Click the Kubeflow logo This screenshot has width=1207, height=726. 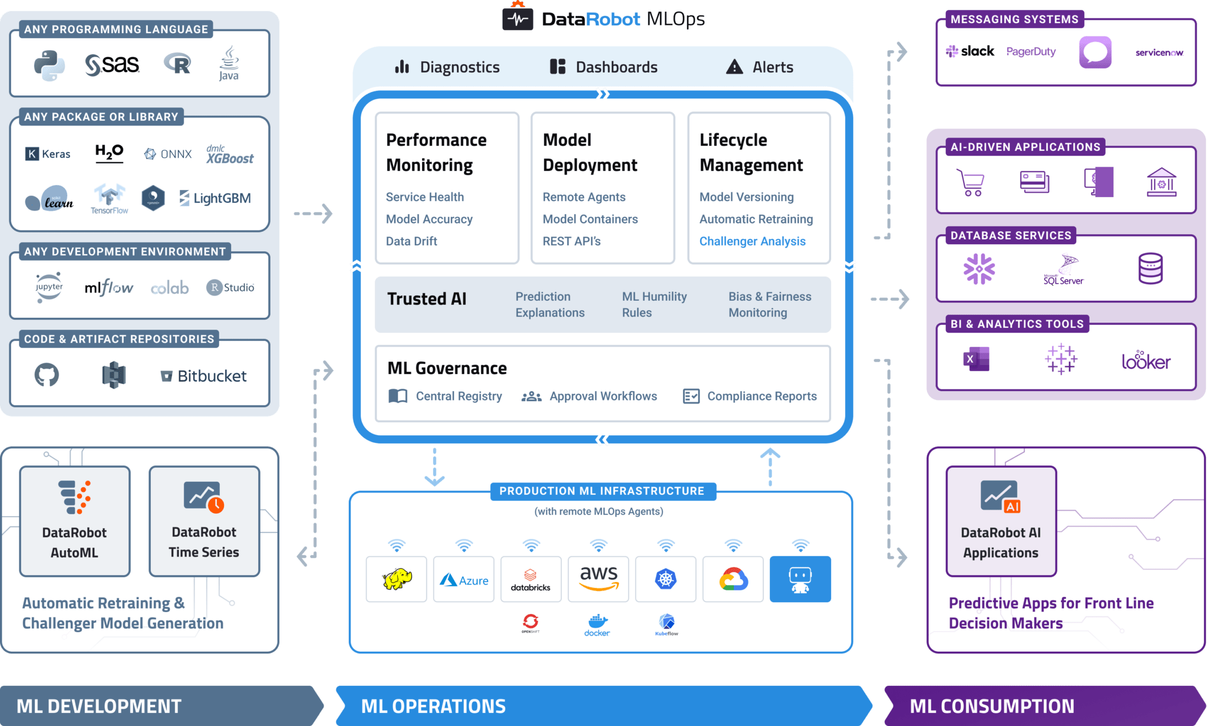tap(667, 625)
